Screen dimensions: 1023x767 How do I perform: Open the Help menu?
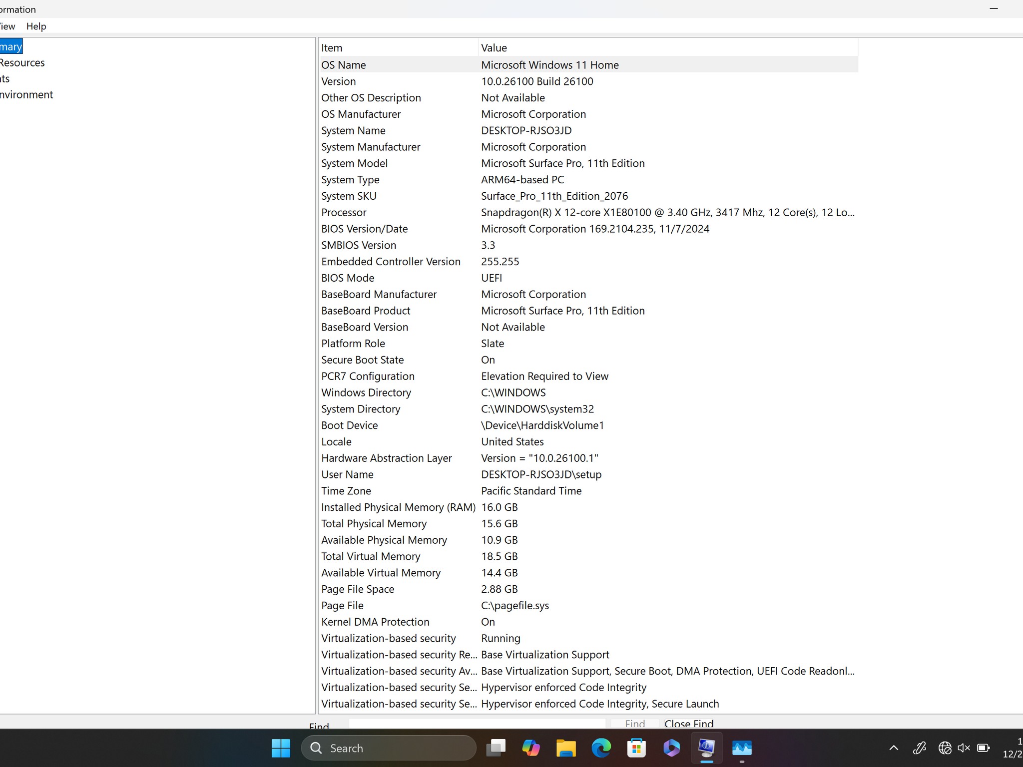click(x=35, y=26)
